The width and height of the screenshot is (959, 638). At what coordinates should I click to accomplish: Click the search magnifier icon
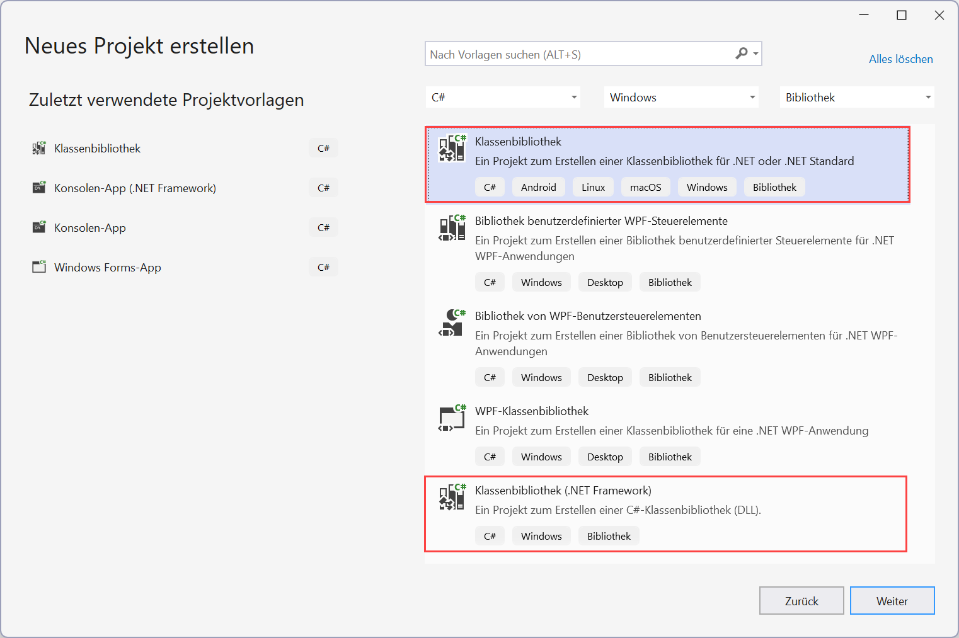742,54
